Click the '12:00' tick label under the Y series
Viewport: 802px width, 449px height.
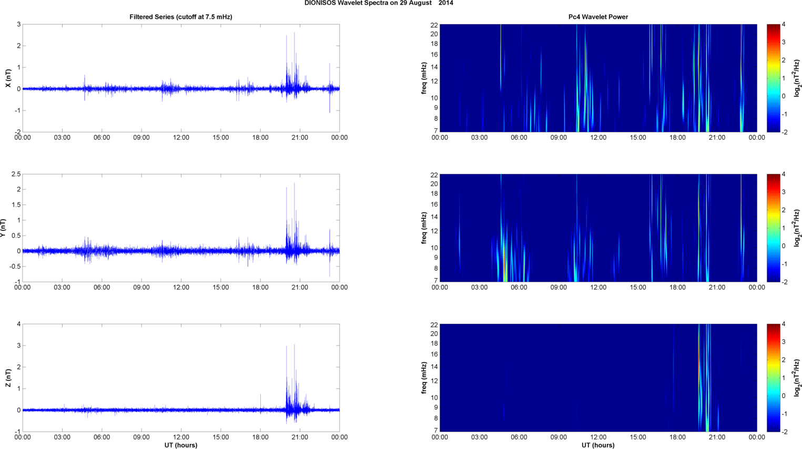coord(181,288)
